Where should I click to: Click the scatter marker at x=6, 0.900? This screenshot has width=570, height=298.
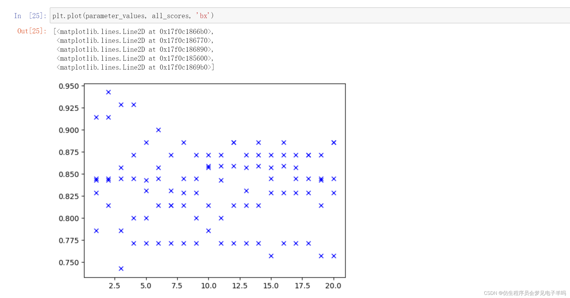158,130
